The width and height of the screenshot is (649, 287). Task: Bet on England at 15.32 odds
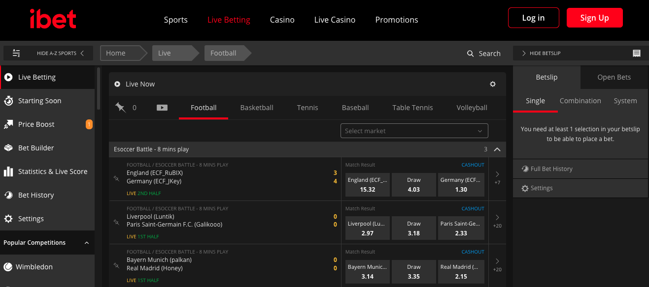coord(368,185)
